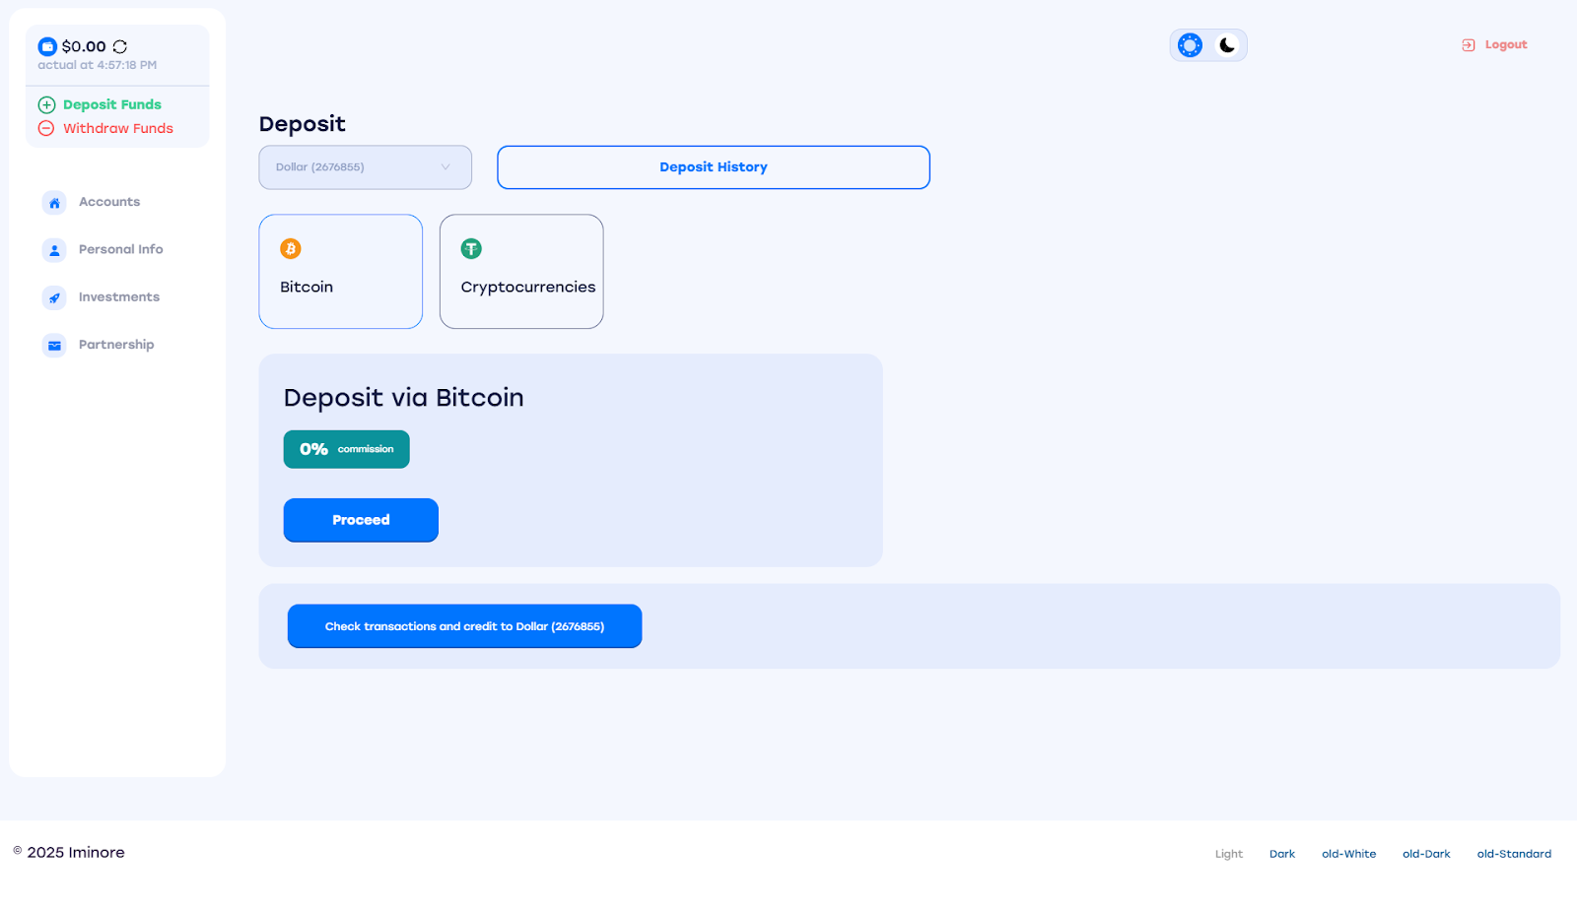Screen dimensions: 1577x906
Task: Click the Partnership icon in sidebar
Action: pyautogui.click(x=54, y=346)
